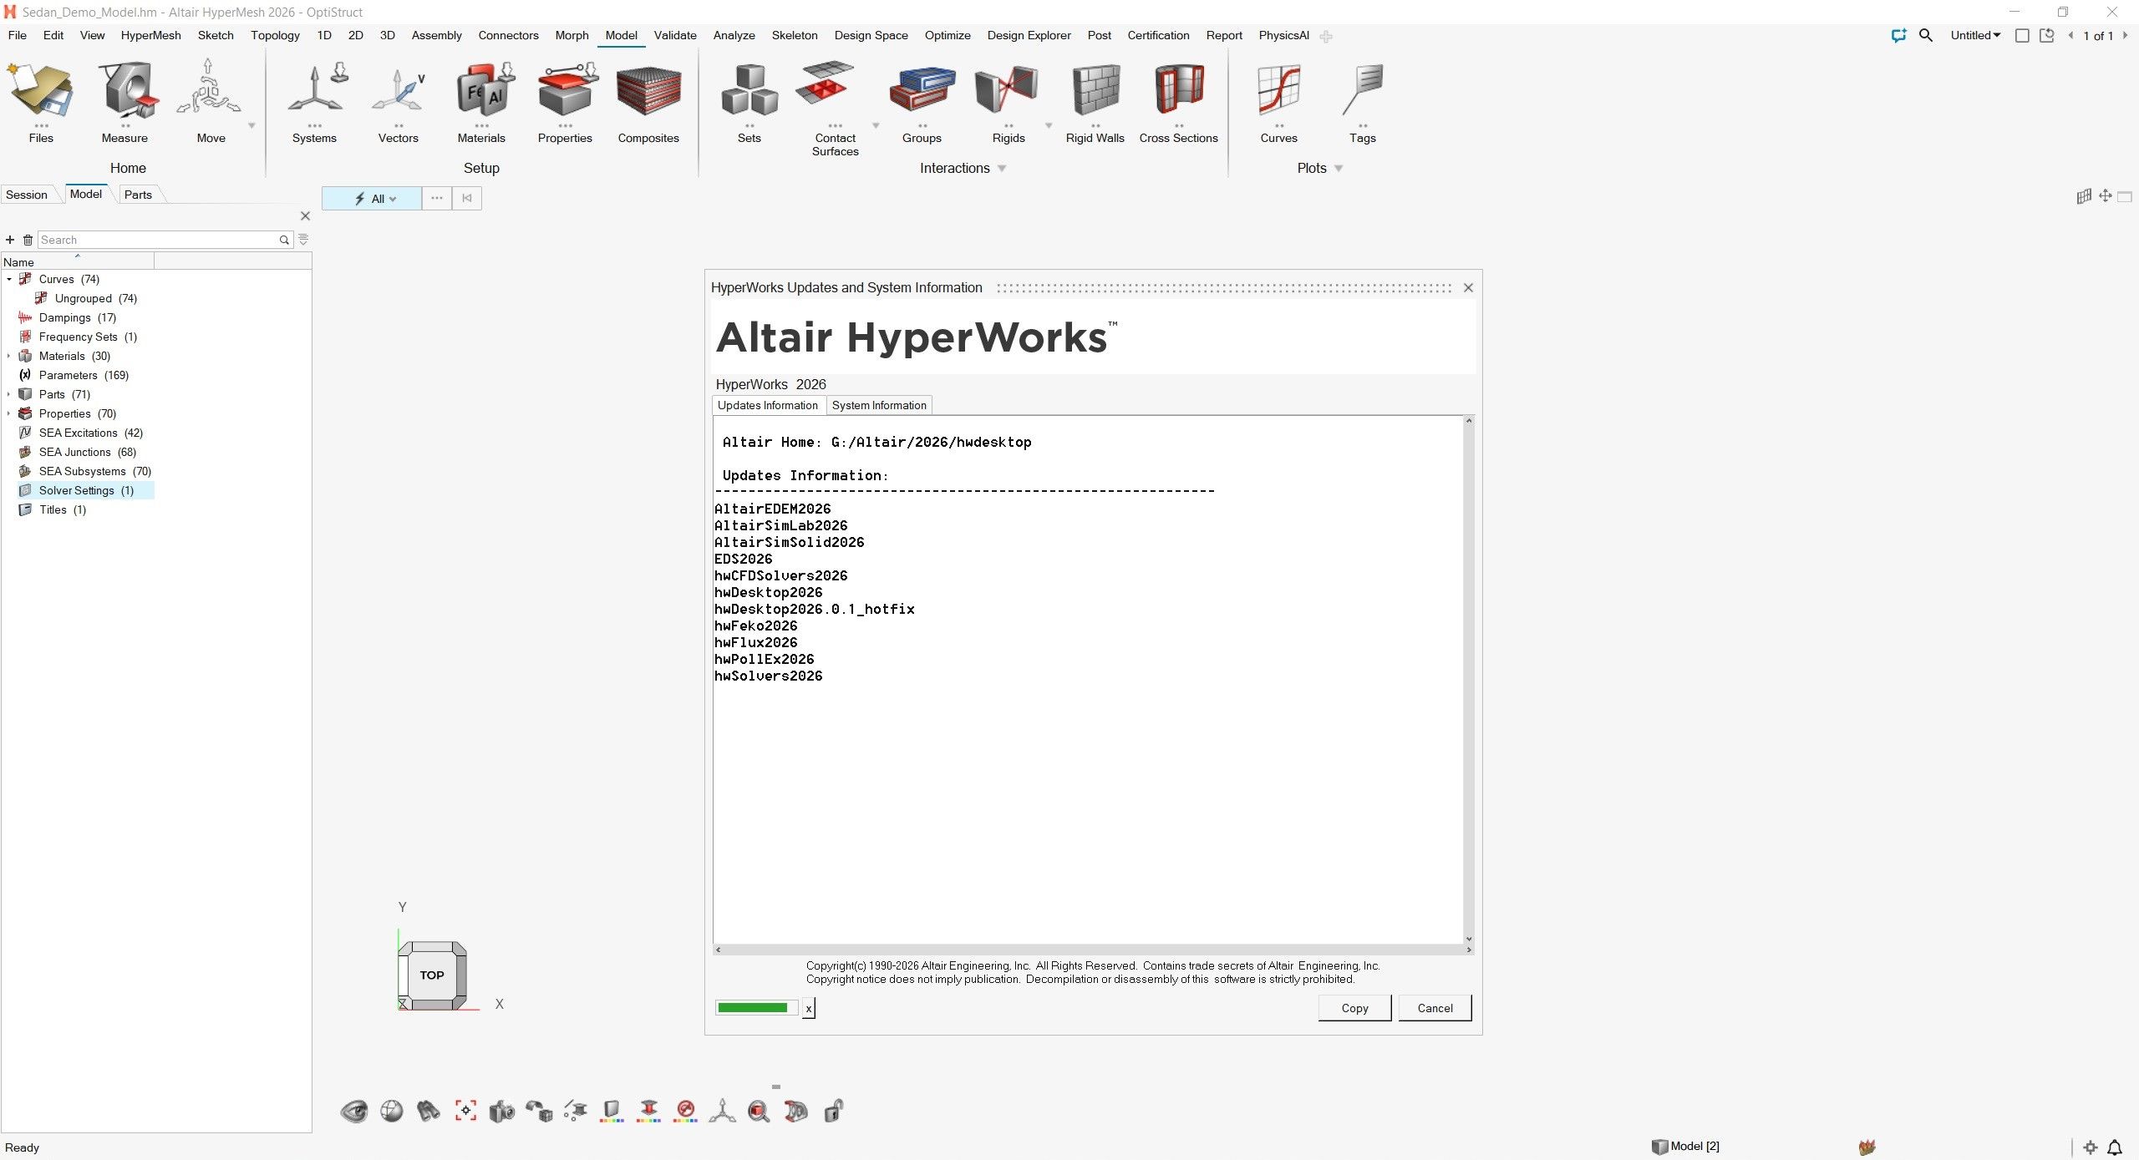Screen dimensions: 2139x1160
Task: Collapse the Curves tree node
Action: coord(9,279)
